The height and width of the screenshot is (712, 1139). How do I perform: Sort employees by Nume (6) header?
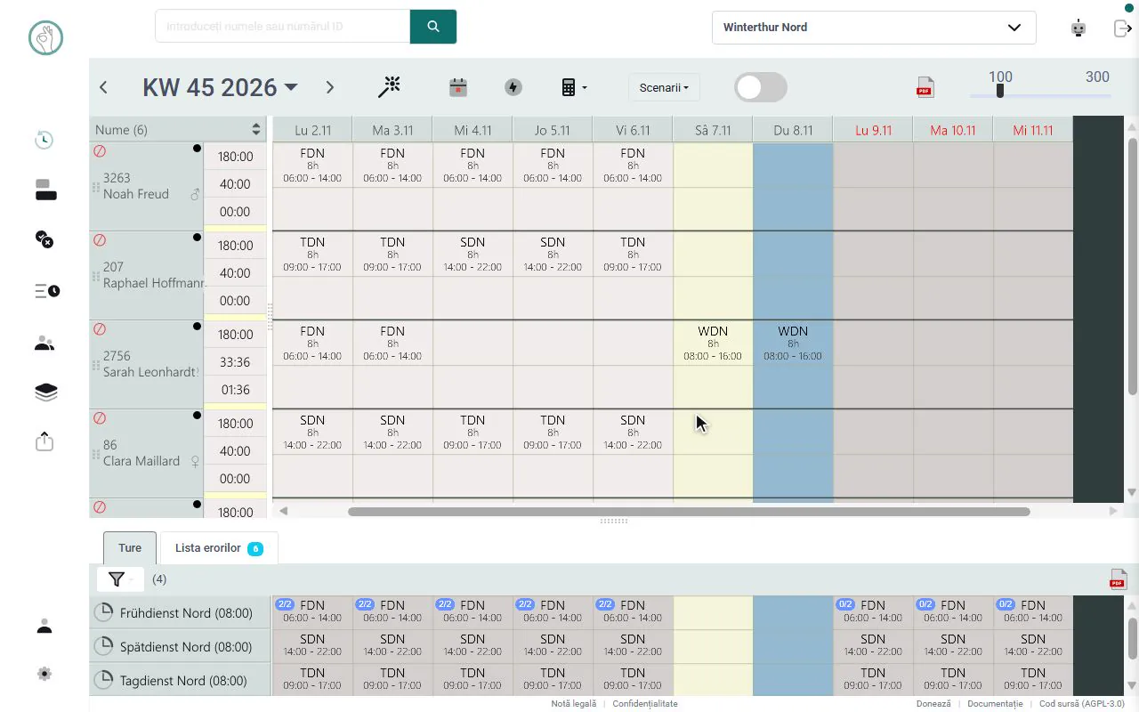tap(178, 129)
